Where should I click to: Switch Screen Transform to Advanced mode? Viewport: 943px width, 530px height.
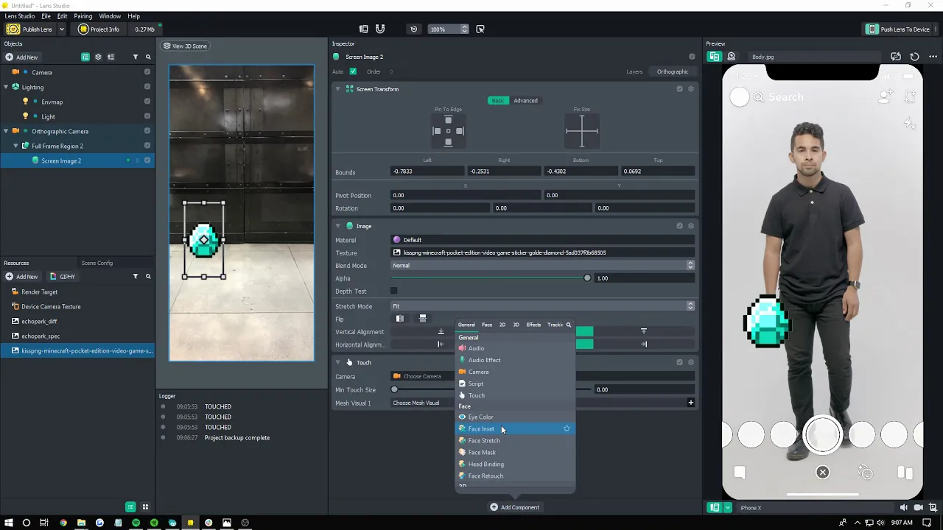pos(525,101)
